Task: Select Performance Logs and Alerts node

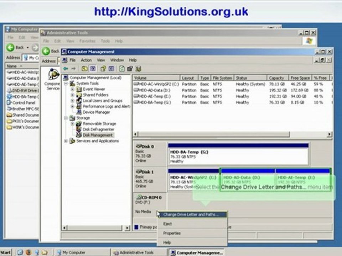Action: pyautogui.click(x=106, y=106)
